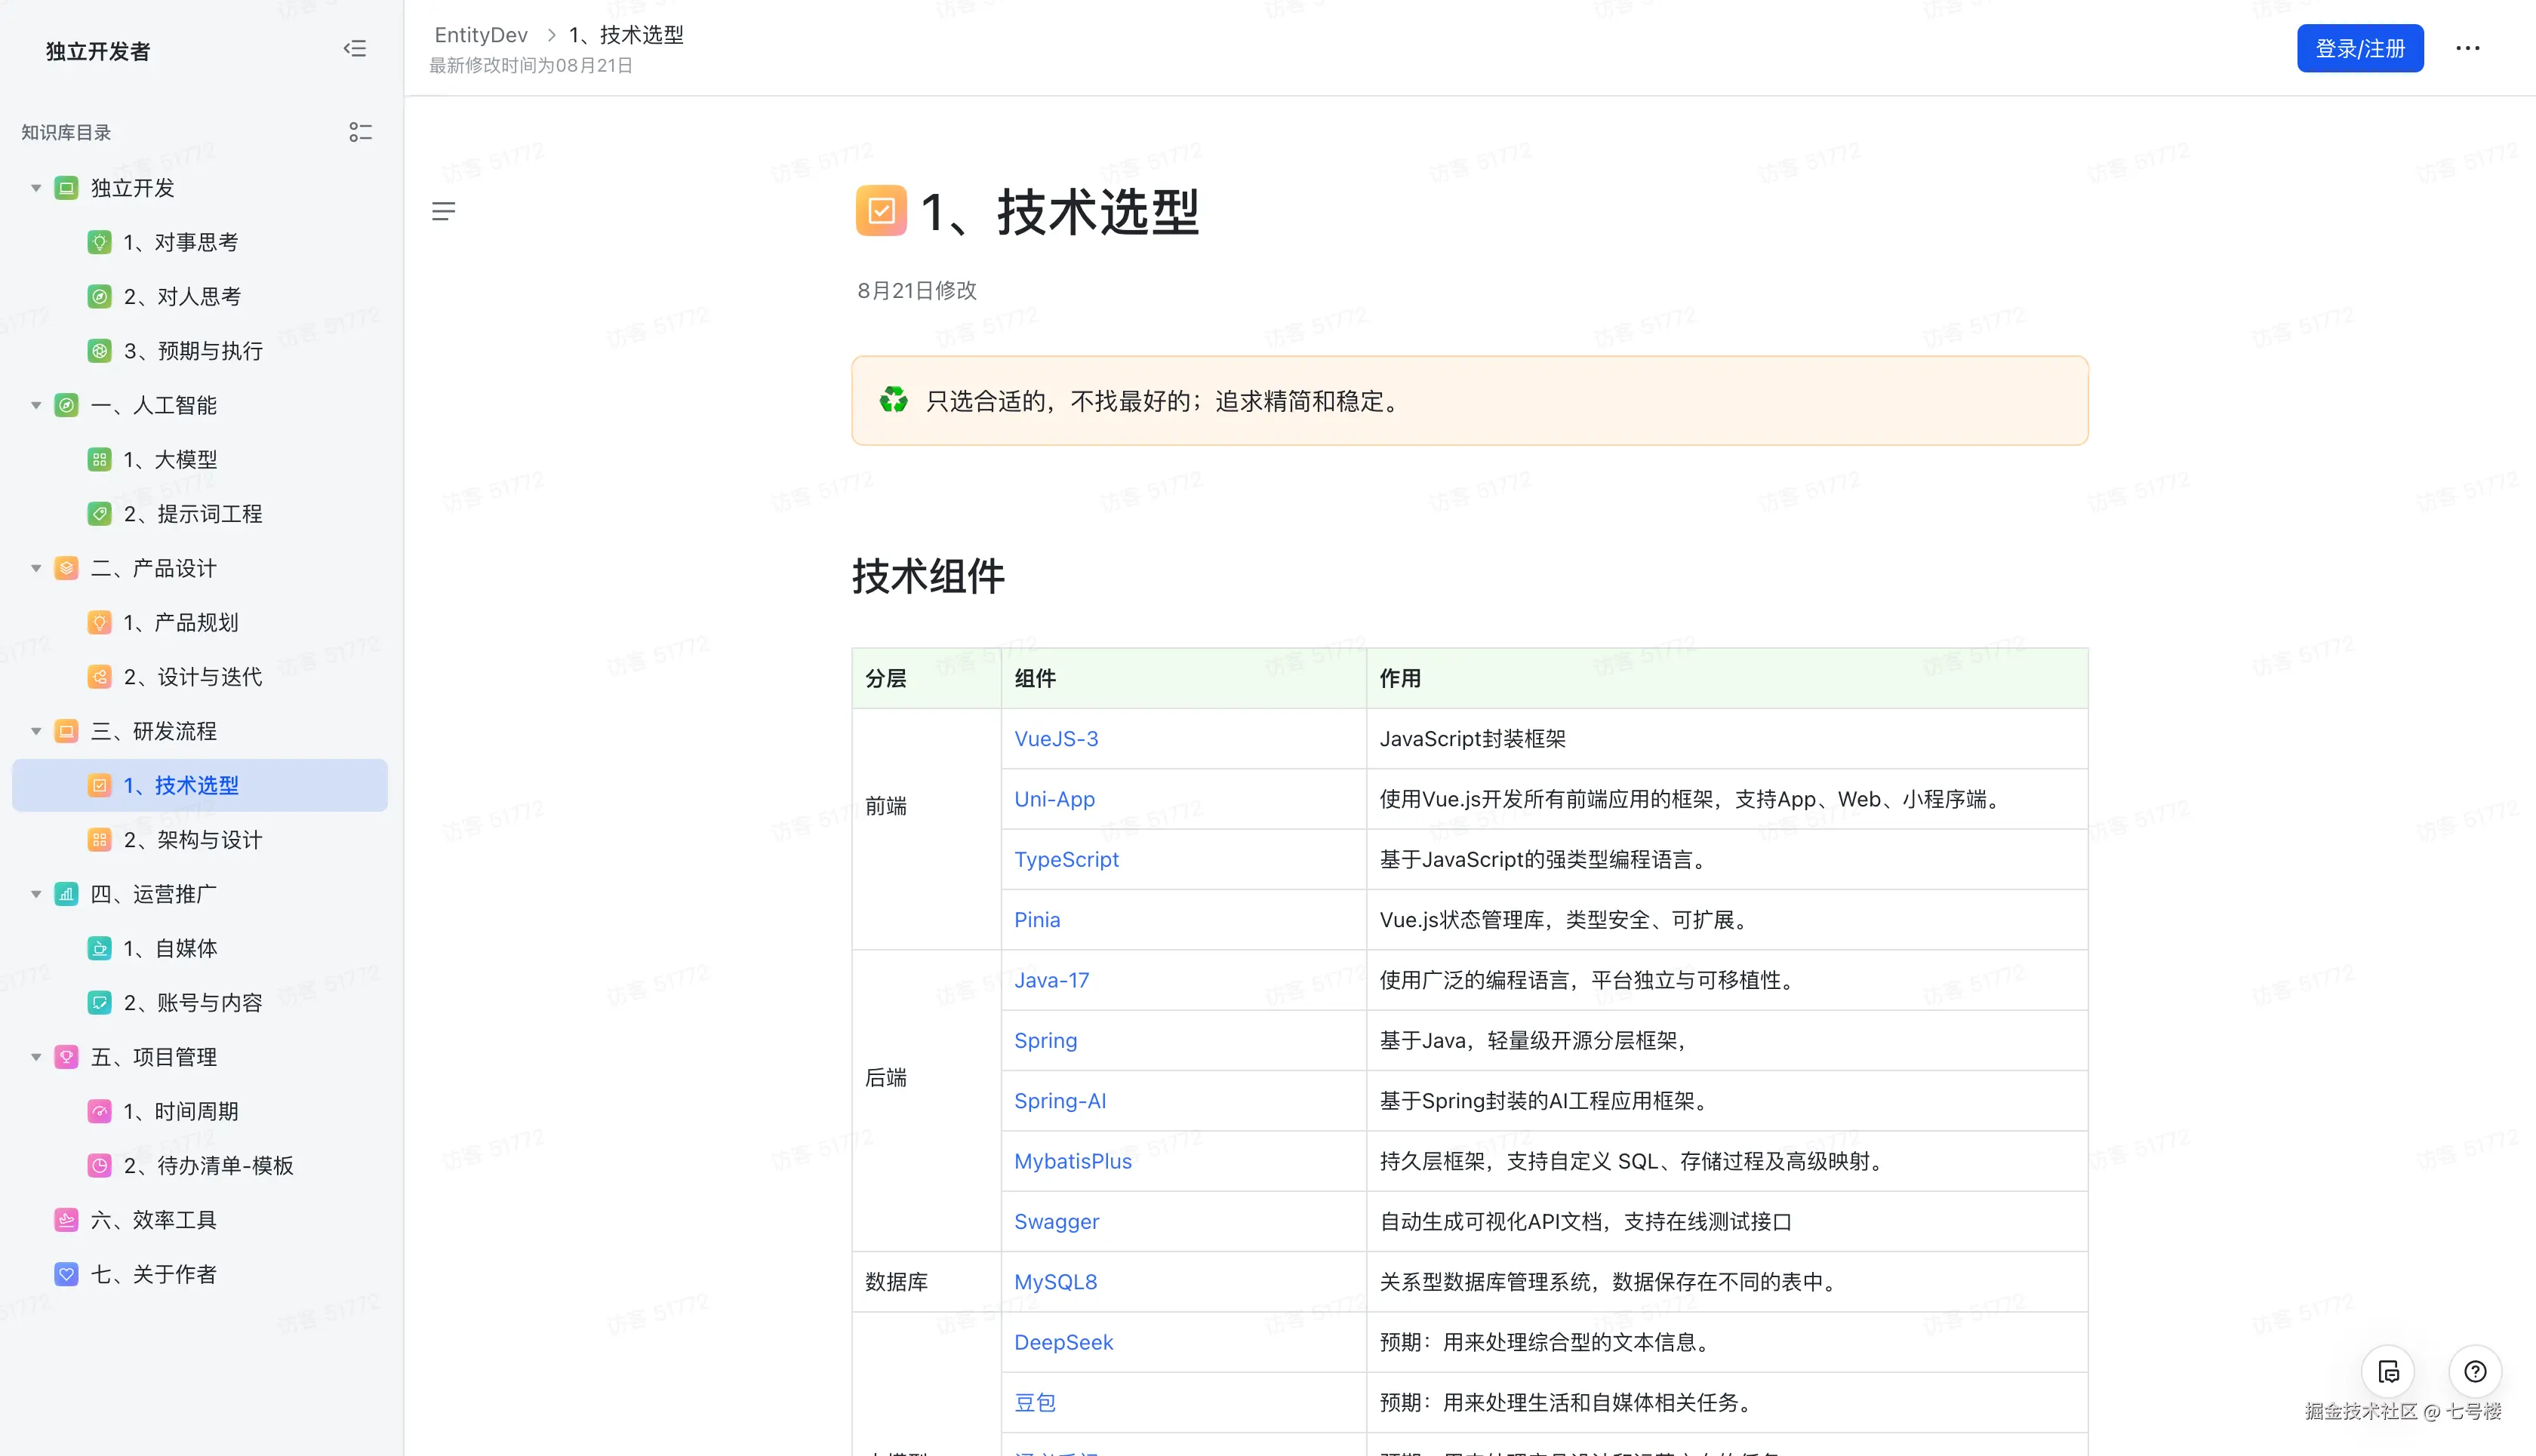
Task: Click the 登录/注册 button
Action: pos(2359,48)
